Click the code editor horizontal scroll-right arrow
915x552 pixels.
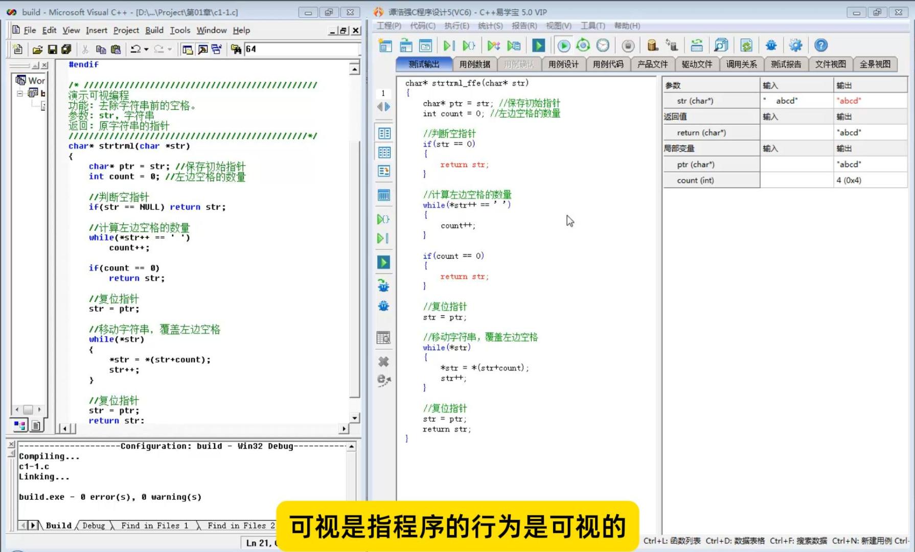pyautogui.click(x=344, y=429)
